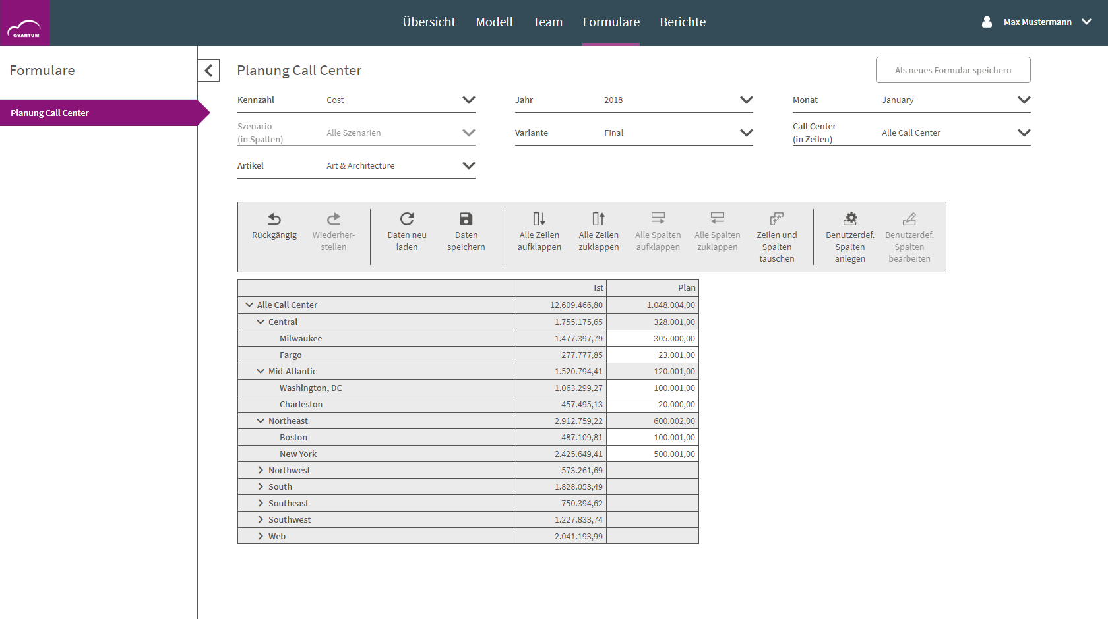Select the Milwaukee row label

tap(301, 338)
